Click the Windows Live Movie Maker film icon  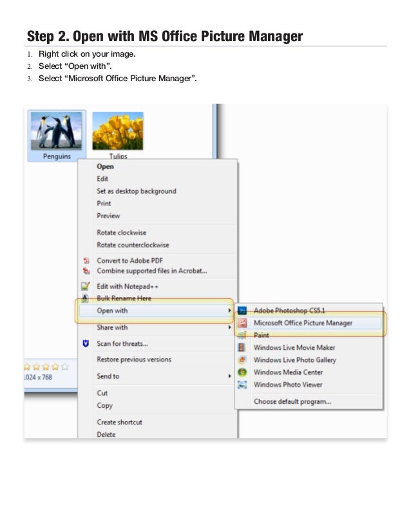242,347
